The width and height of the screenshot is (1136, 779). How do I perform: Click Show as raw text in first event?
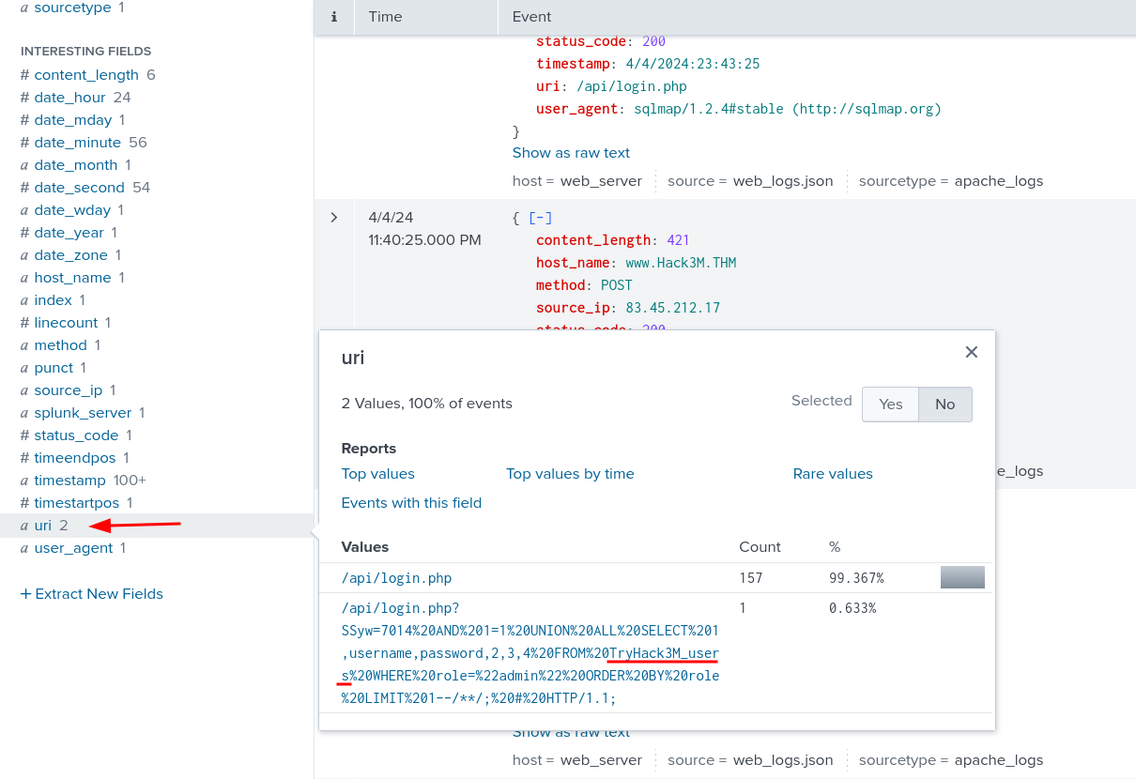(571, 153)
